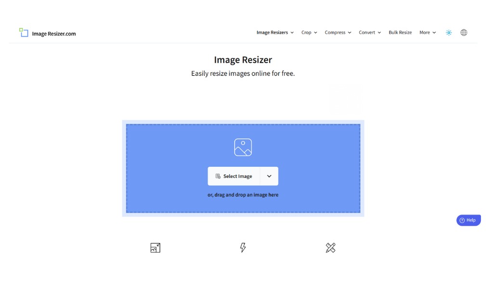Click "or, drag and drop an image here" text

[x=243, y=195]
